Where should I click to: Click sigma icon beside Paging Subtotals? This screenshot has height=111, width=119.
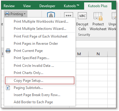8,88
